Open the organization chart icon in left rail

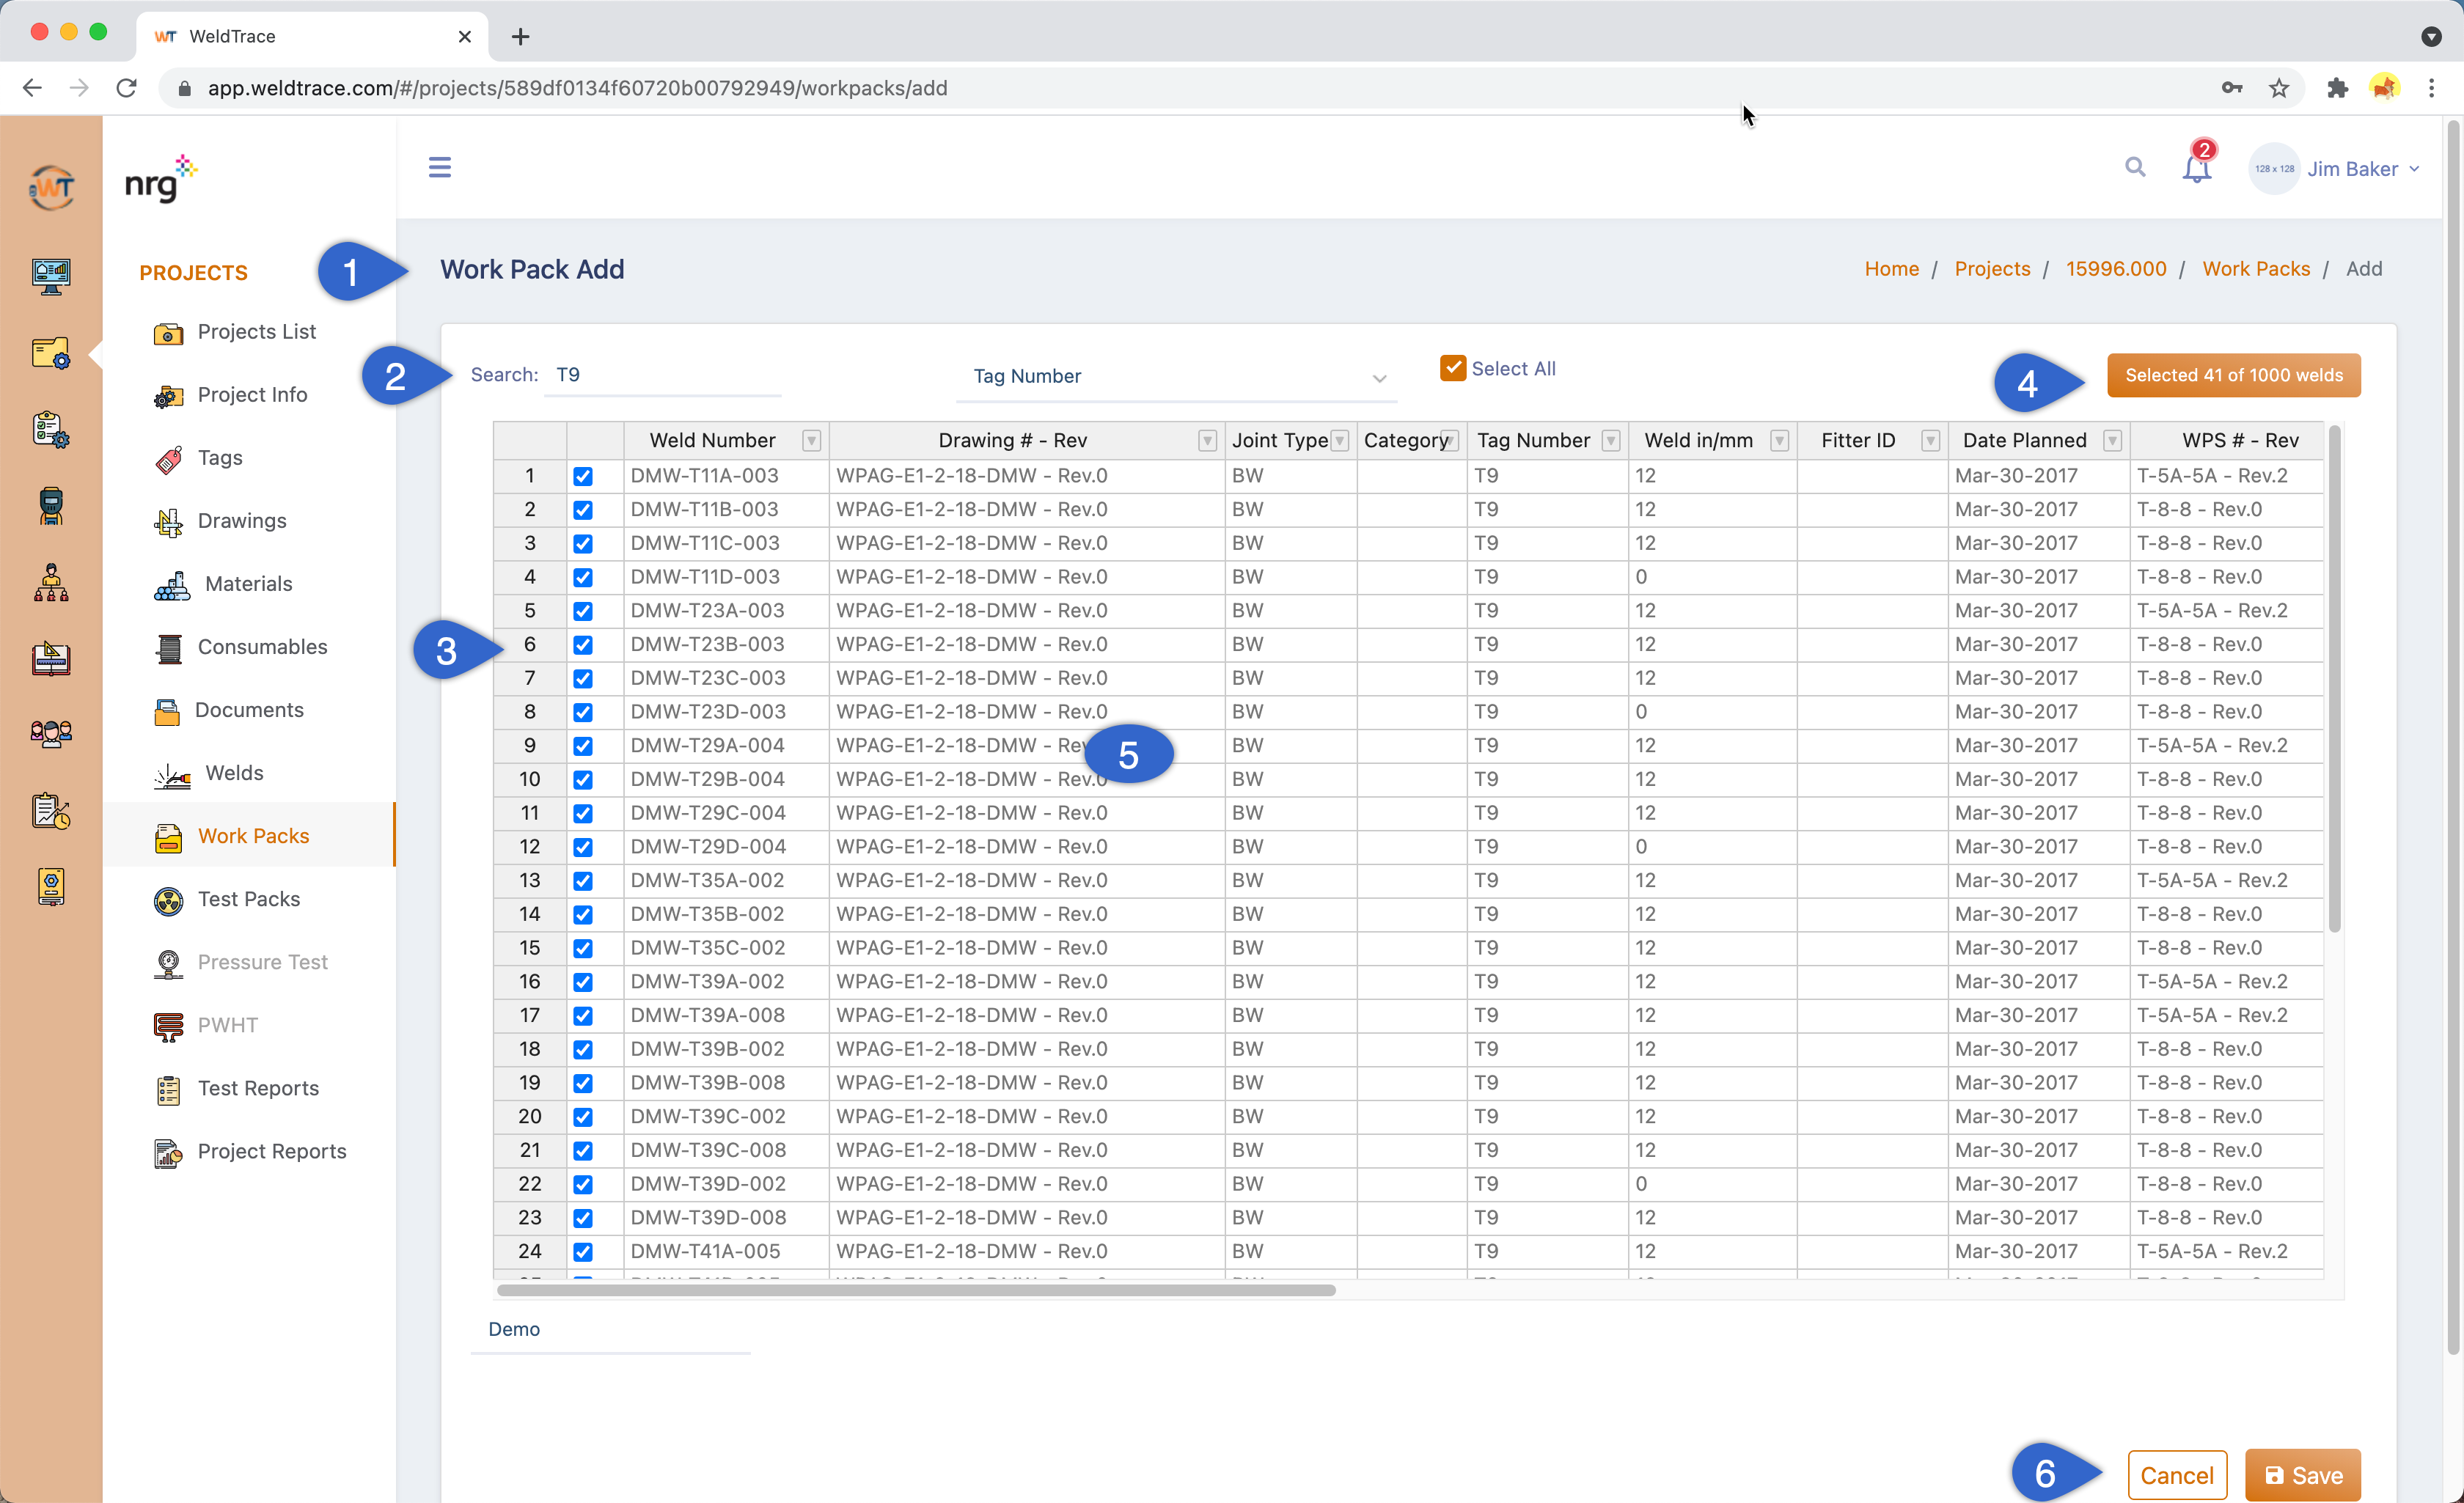coord(51,583)
